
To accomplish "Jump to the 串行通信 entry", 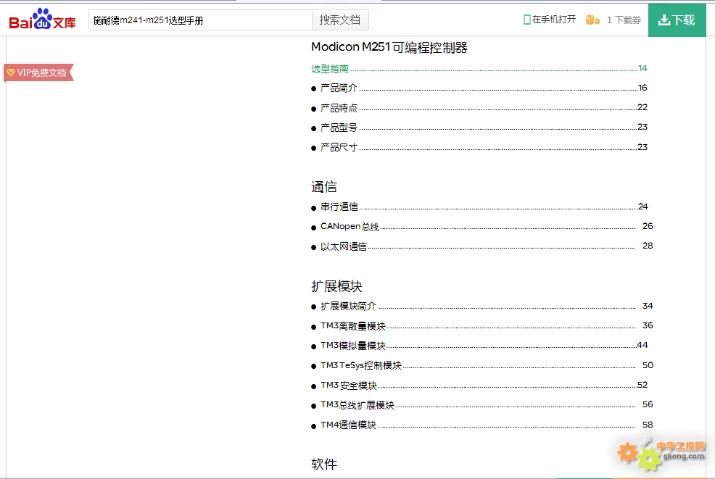I will coord(339,207).
